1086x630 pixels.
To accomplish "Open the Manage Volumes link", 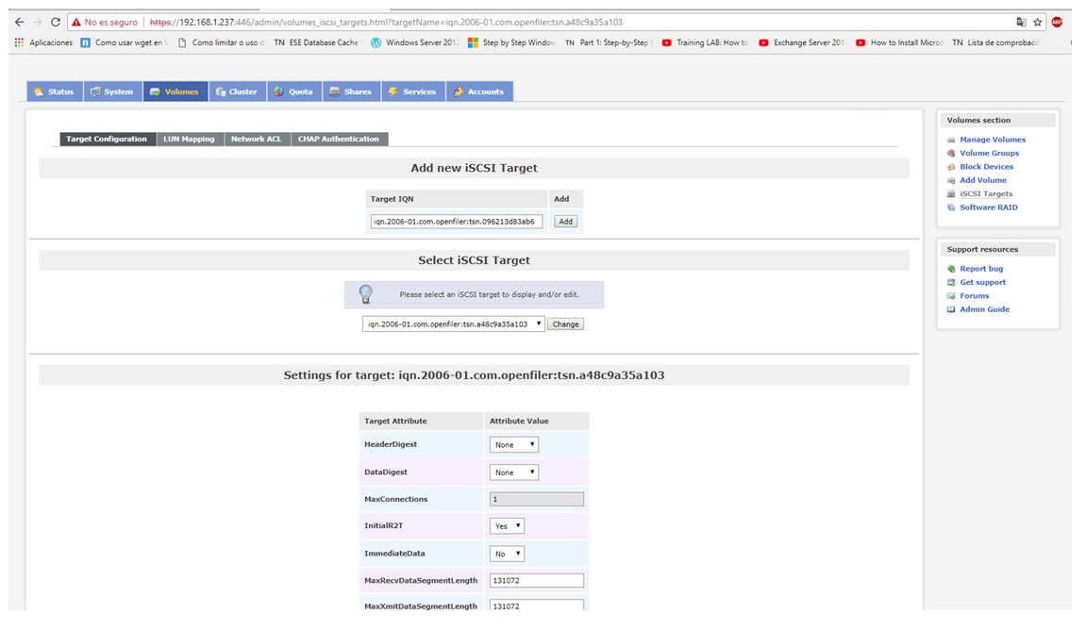I will point(993,140).
